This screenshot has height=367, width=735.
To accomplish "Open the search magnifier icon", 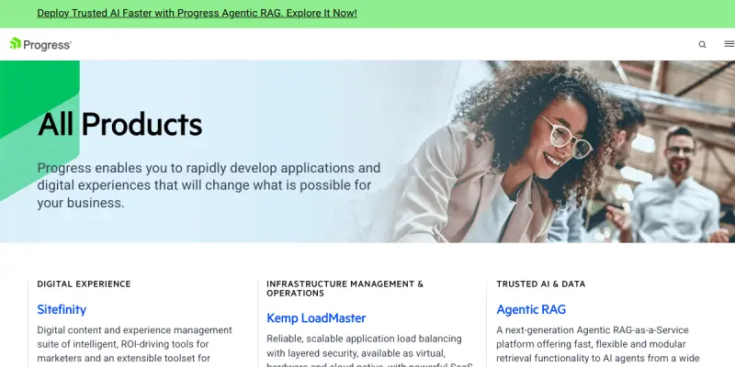I will (x=702, y=44).
